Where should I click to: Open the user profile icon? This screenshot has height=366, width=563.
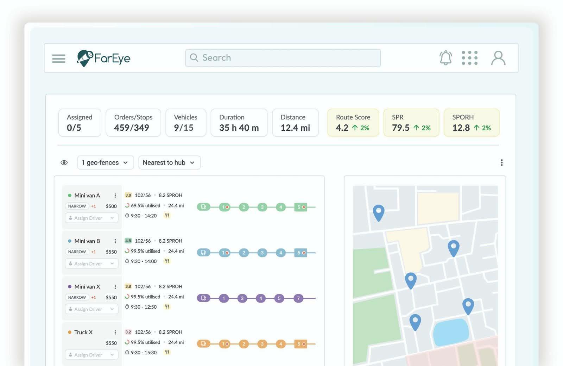[498, 58]
